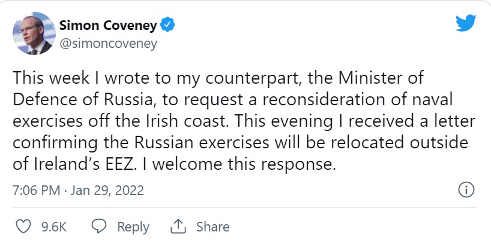This screenshot has width=491, height=241.
Task: Visit the @simoncoveney handle link
Action: pyautogui.click(x=108, y=44)
